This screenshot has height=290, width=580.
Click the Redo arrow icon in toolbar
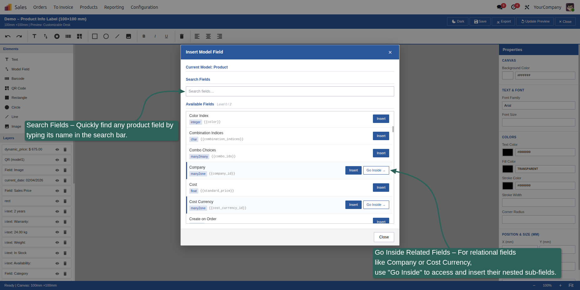tap(19, 36)
